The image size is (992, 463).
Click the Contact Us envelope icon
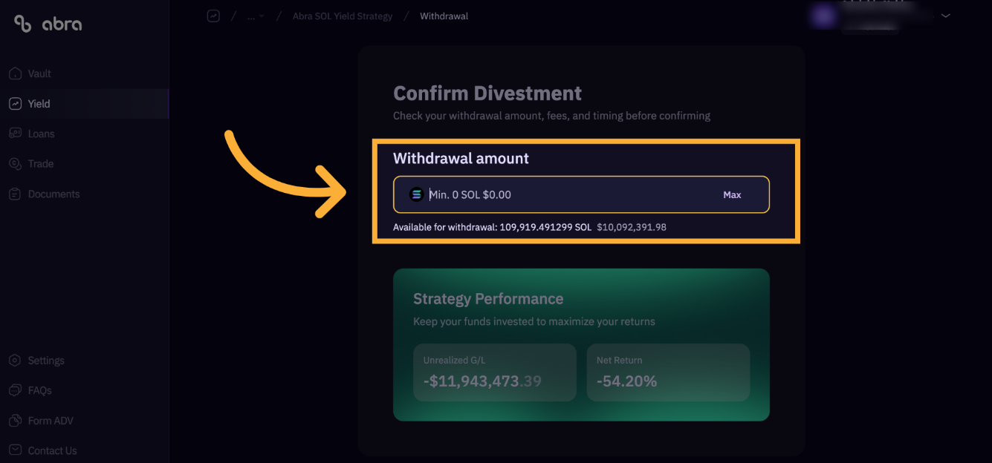pos(15,450)
